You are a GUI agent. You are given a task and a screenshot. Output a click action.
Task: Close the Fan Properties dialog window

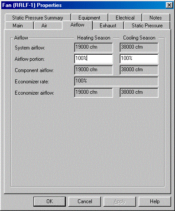[169, 5]
